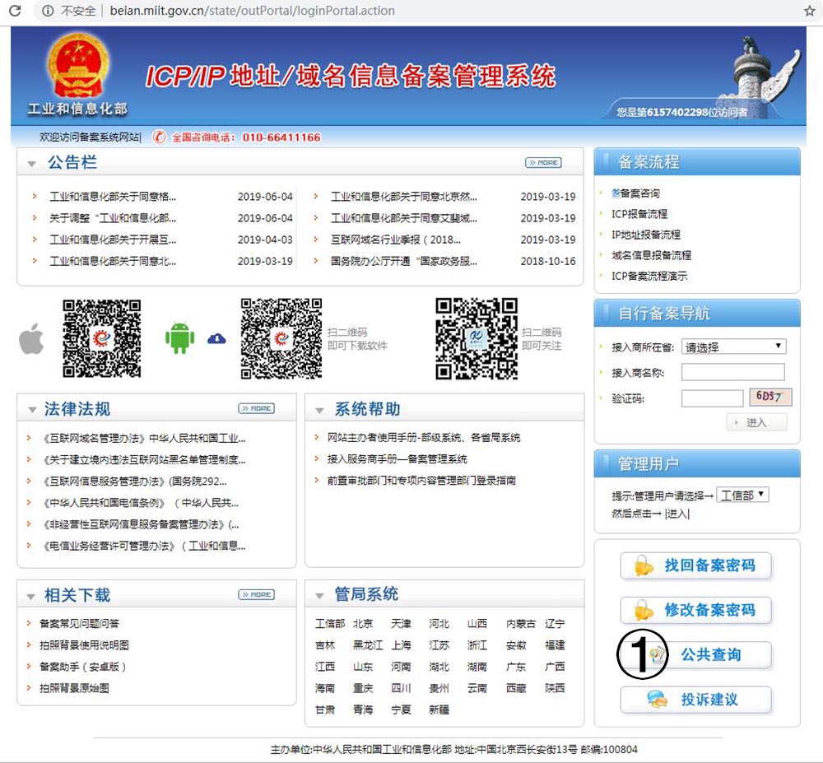823x763 pixels.
Task: Click the blue cloud download icon
Action: [x=216, y=338]
